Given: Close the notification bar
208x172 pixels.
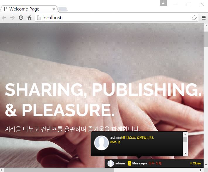Looking at the screenshot, I should pos(195,164).
